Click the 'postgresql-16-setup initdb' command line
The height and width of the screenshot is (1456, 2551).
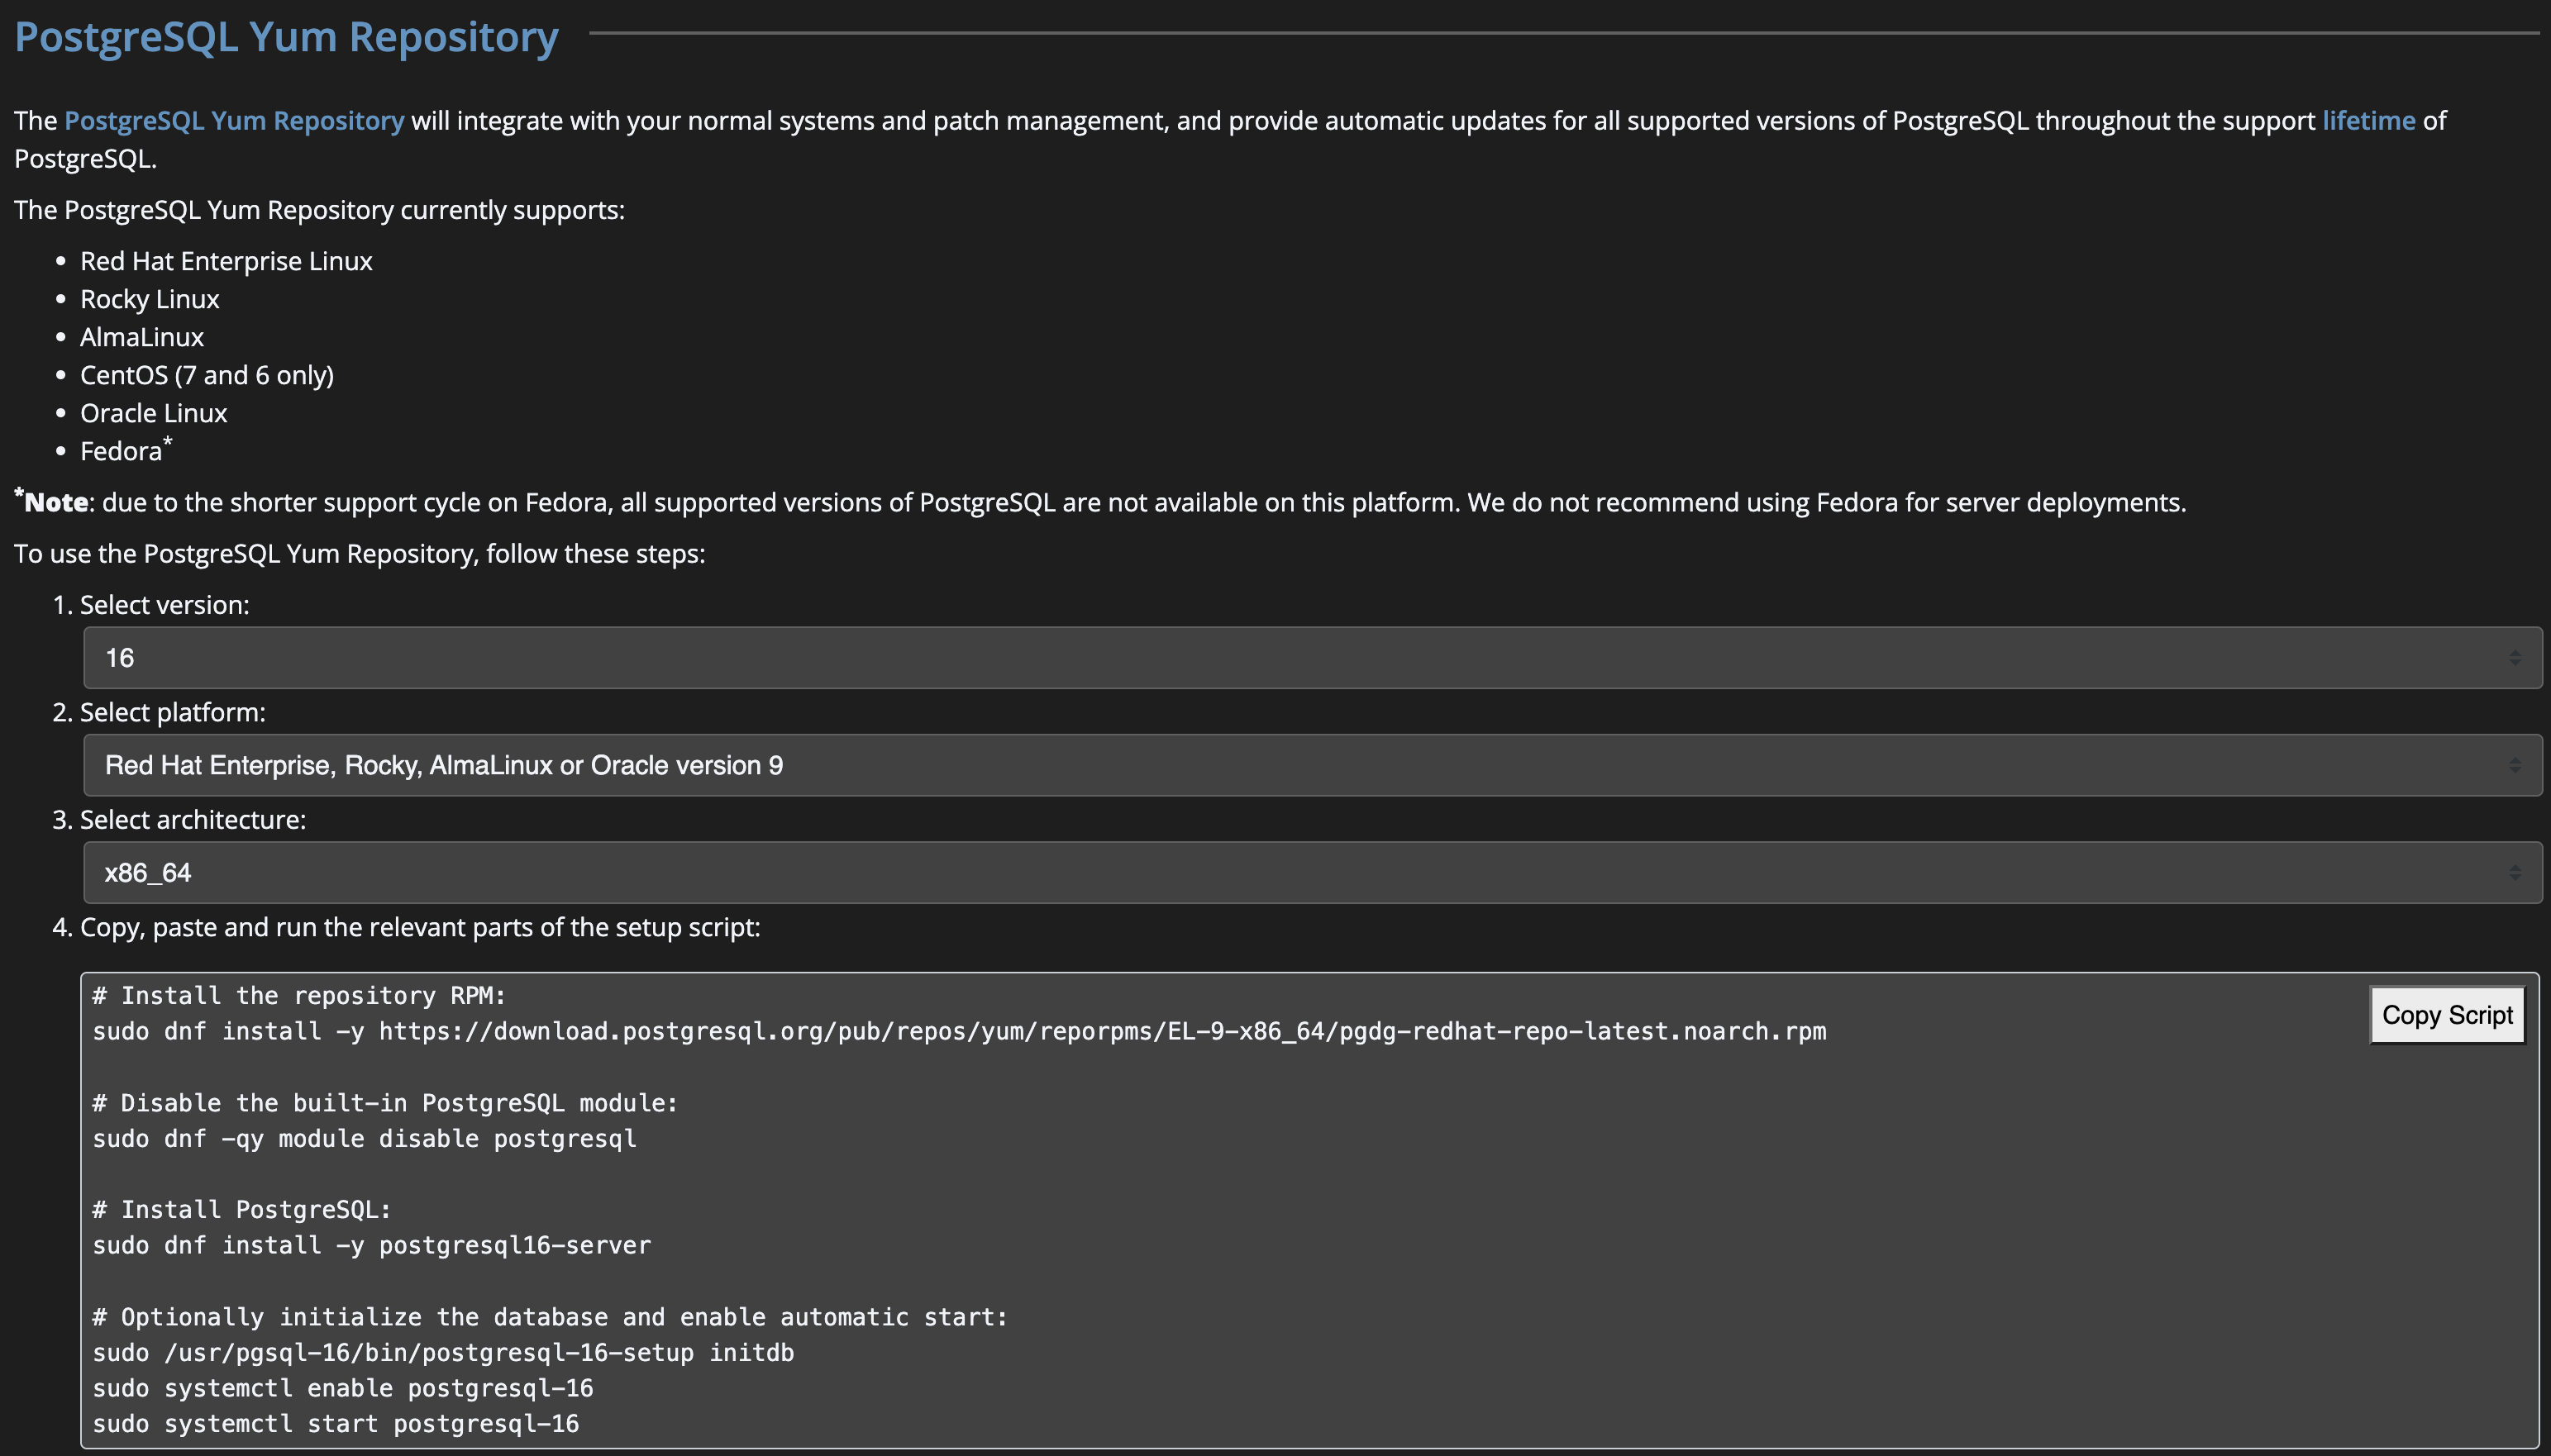pyautogui.click(x=443, y=1352)
